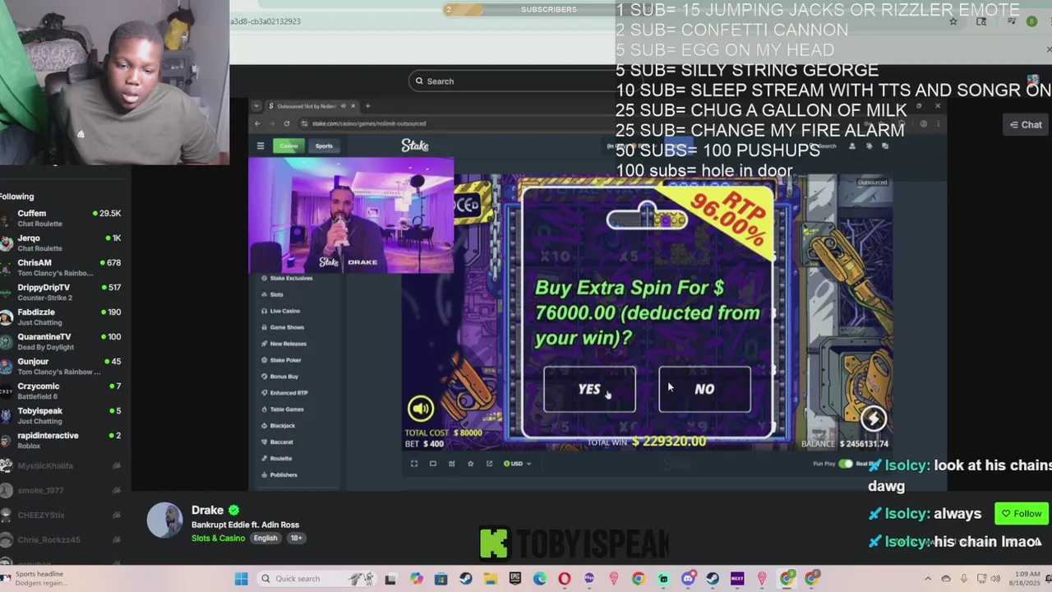Click the pop-out game icon
The image size is (1052, 592).
pyautogui.click(x=489, y=464)
